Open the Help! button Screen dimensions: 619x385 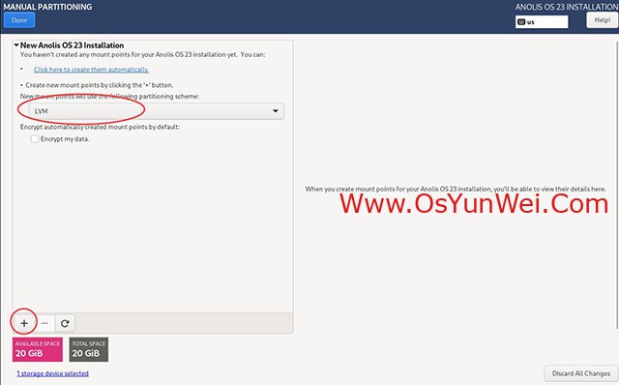click(602, 20)
